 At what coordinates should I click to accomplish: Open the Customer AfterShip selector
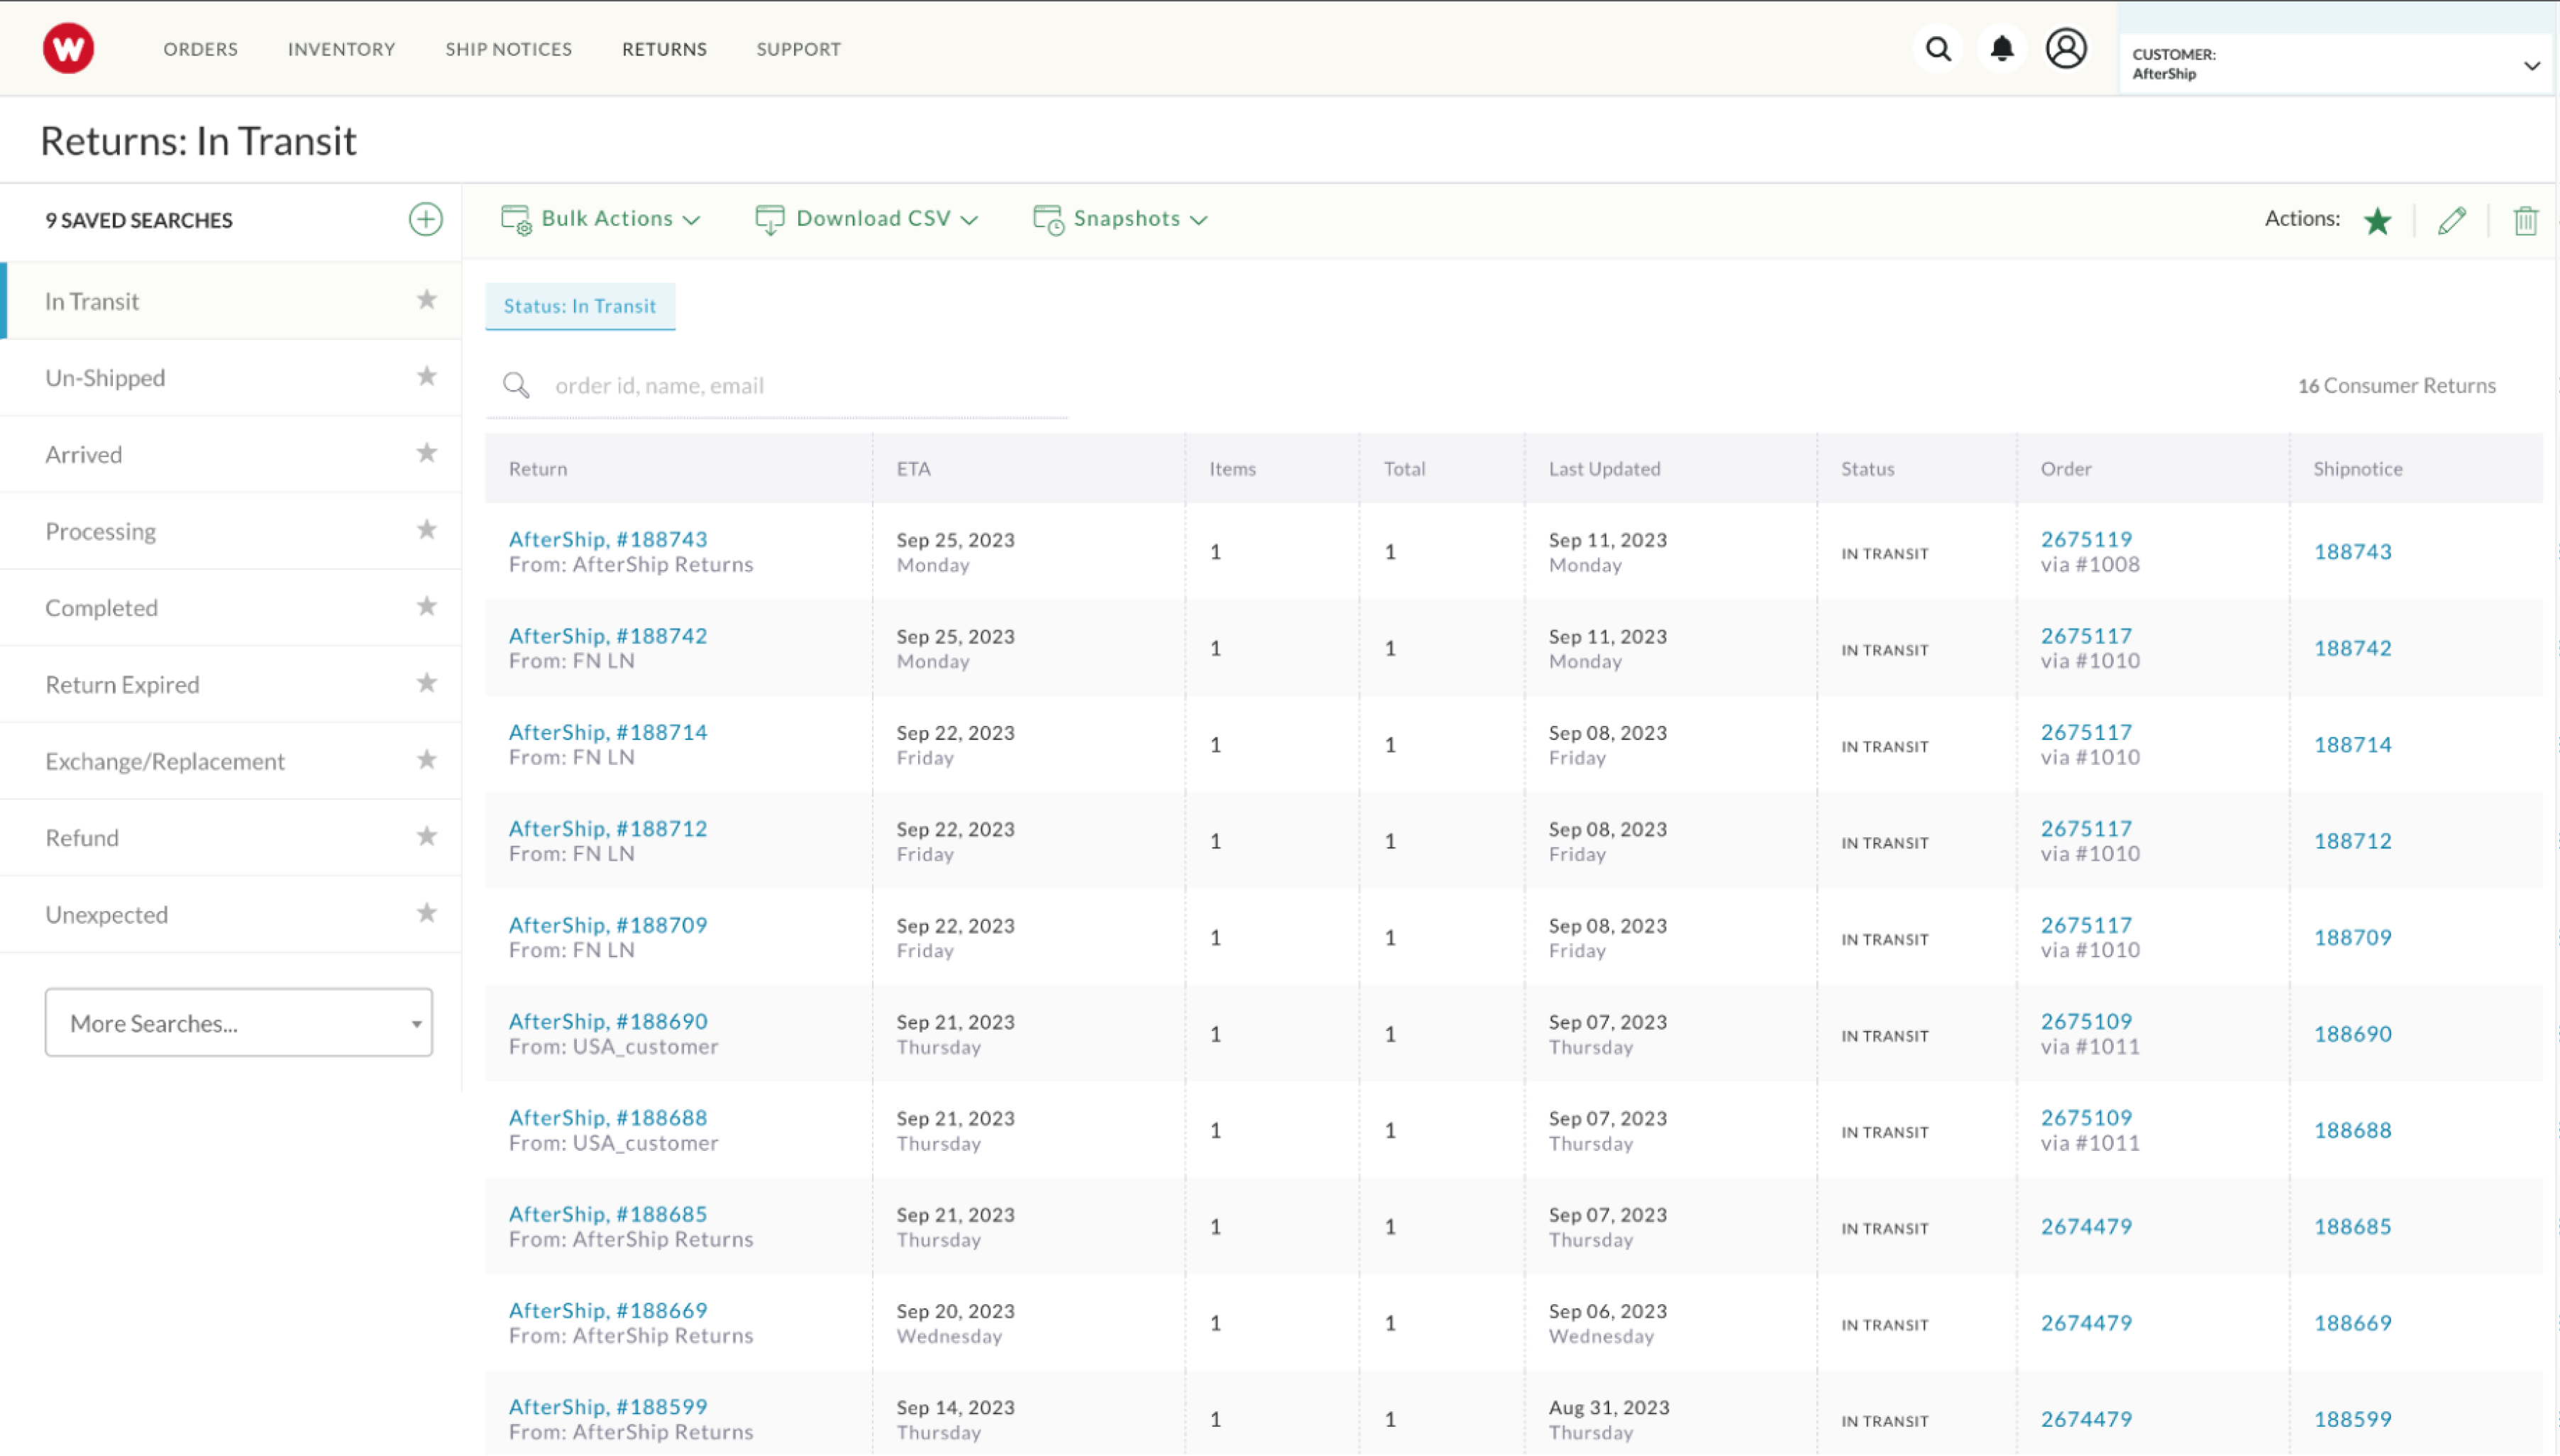[x=2336, y=64]
